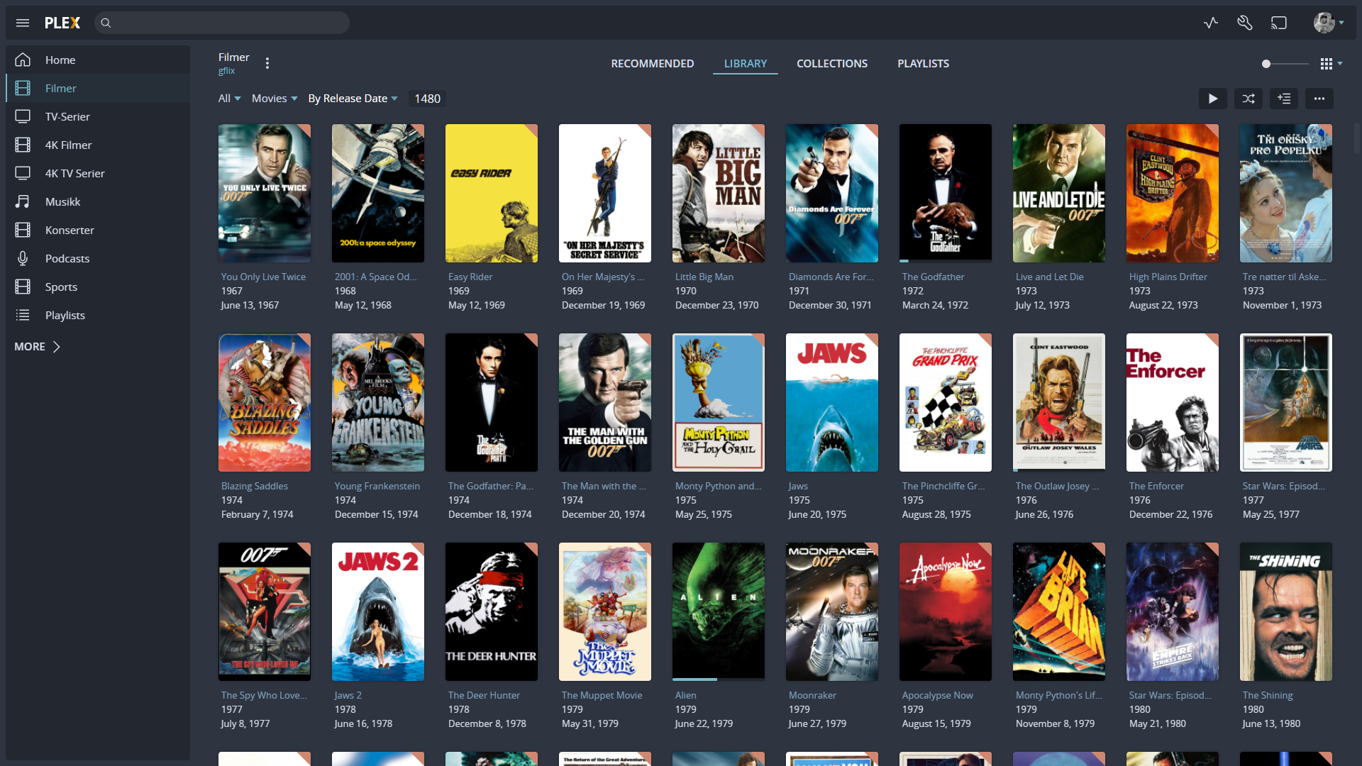Switch to the Recommended tab
The image size is (1362, 766).
(x=652, y=64)
